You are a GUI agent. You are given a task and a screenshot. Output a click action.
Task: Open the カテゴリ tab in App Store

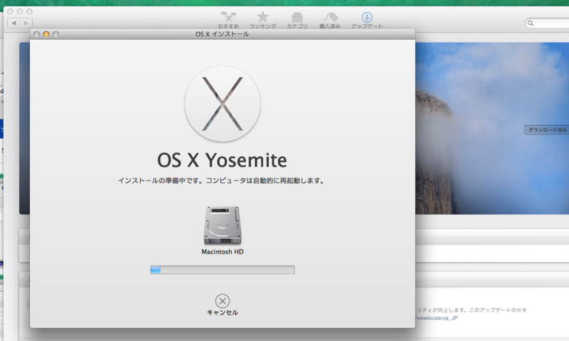point(297,20)
